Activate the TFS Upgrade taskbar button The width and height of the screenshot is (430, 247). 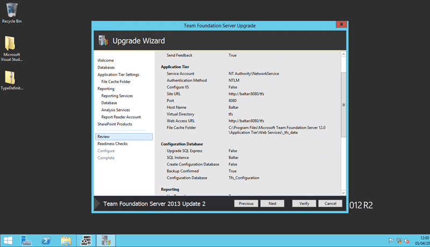pyautogui.click(x=106, y=241)
